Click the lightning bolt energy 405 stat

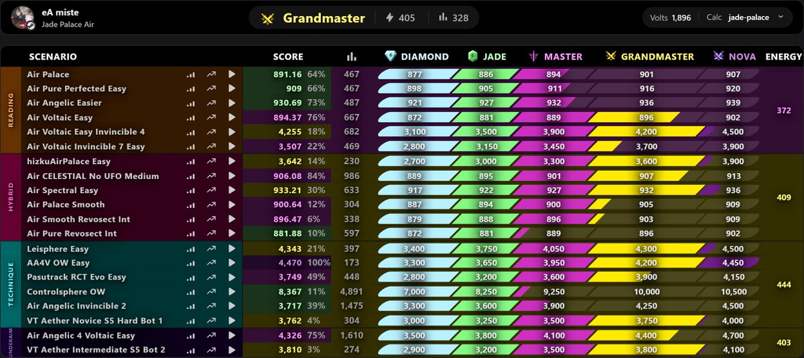click(400, 18)
